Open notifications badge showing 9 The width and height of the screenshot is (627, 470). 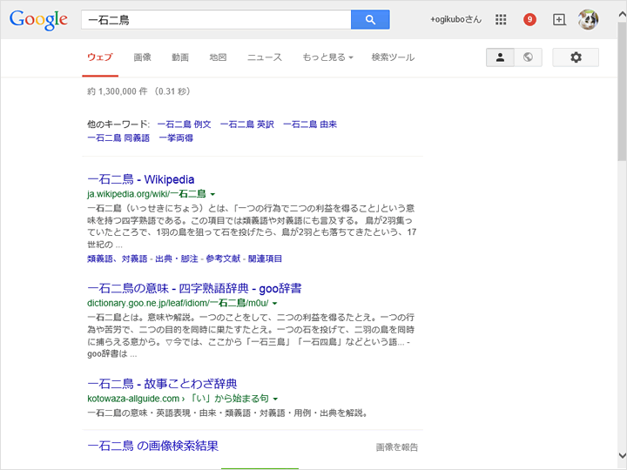[529, 19]
